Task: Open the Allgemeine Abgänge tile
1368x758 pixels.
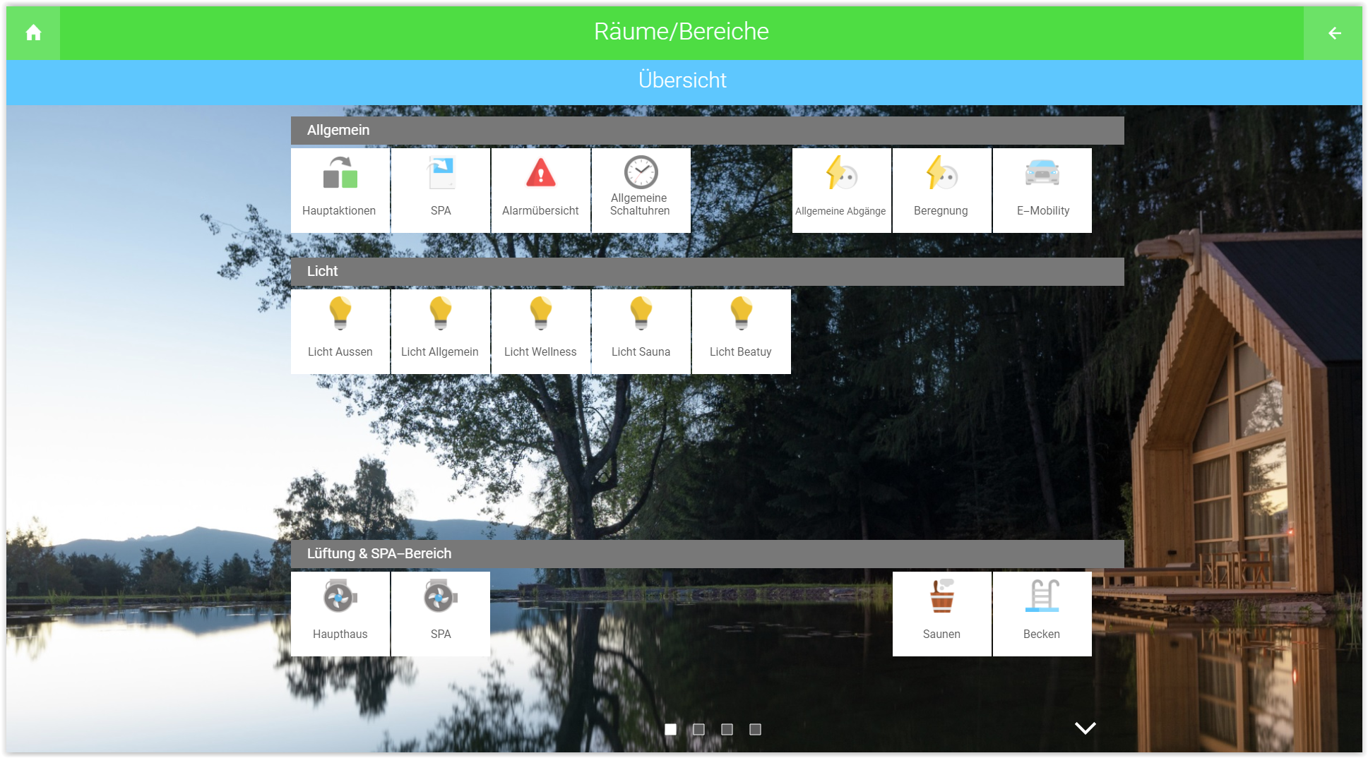Action: (x=842, y=190)
